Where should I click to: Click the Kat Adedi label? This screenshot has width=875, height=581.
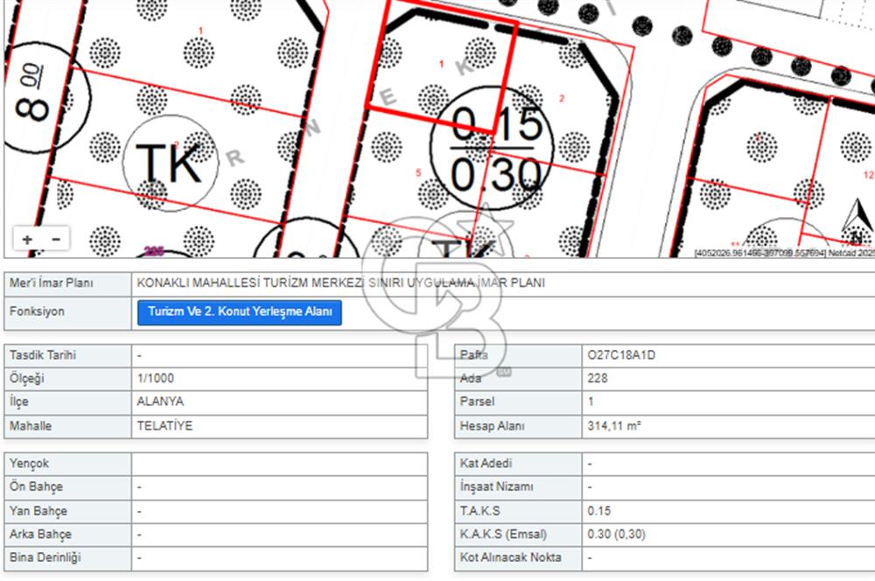point(486,463)
